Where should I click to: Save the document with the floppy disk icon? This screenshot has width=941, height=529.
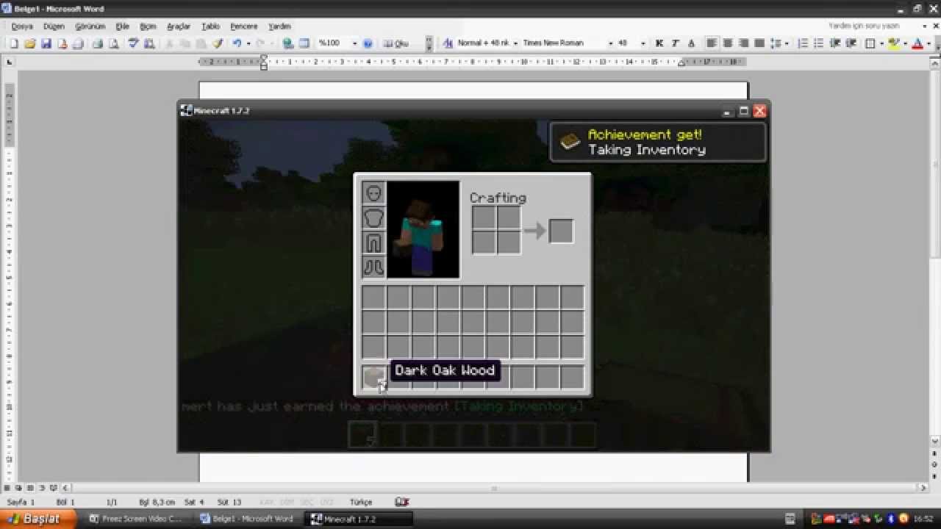click(x=46, y=43)
